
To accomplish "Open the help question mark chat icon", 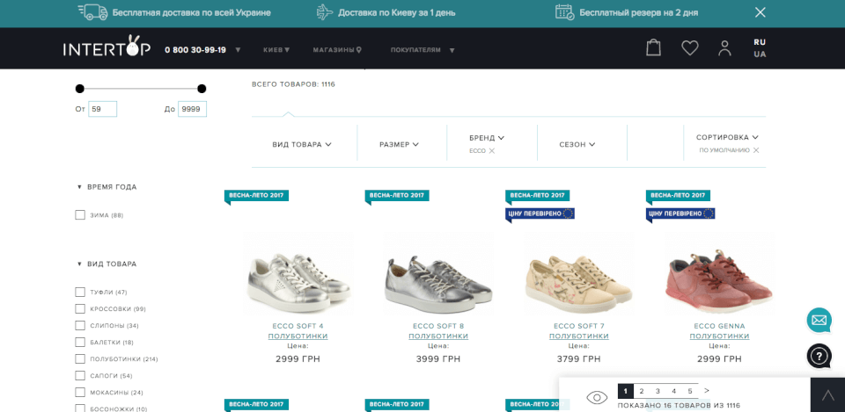I will click(x=819, y=356).
